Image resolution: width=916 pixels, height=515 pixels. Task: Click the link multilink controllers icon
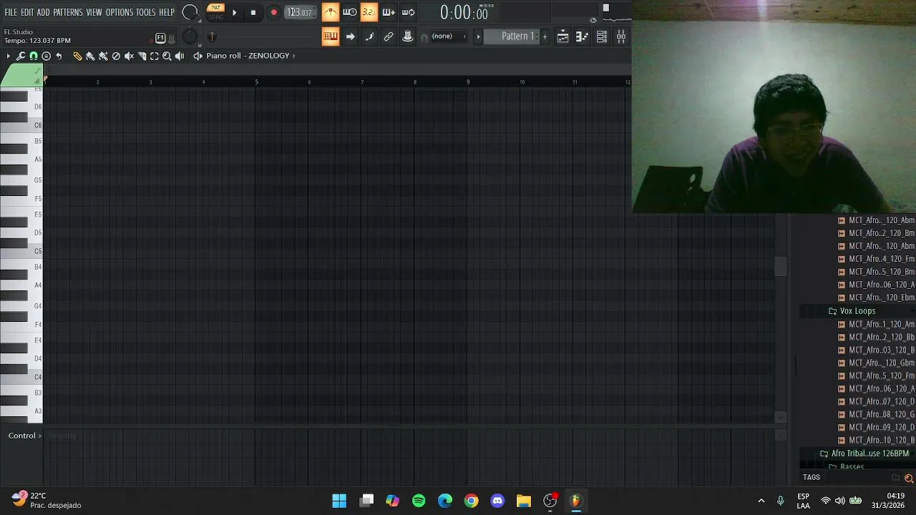tap(389, 36)
